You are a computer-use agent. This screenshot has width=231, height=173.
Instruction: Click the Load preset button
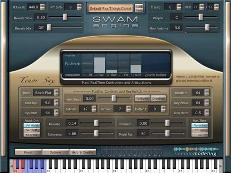(x=139, y=6)
